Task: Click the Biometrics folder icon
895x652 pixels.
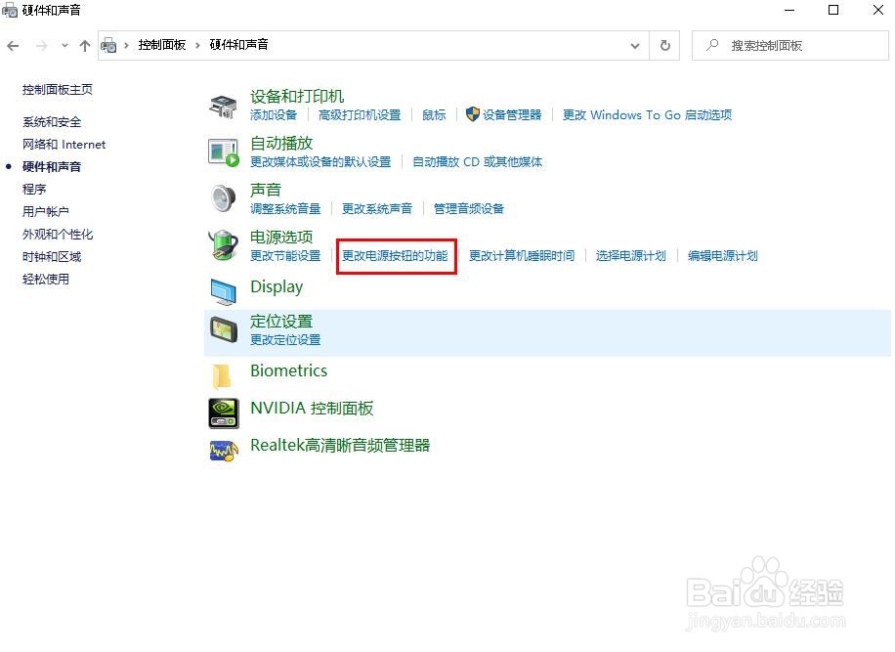Action: pos(221,376)
